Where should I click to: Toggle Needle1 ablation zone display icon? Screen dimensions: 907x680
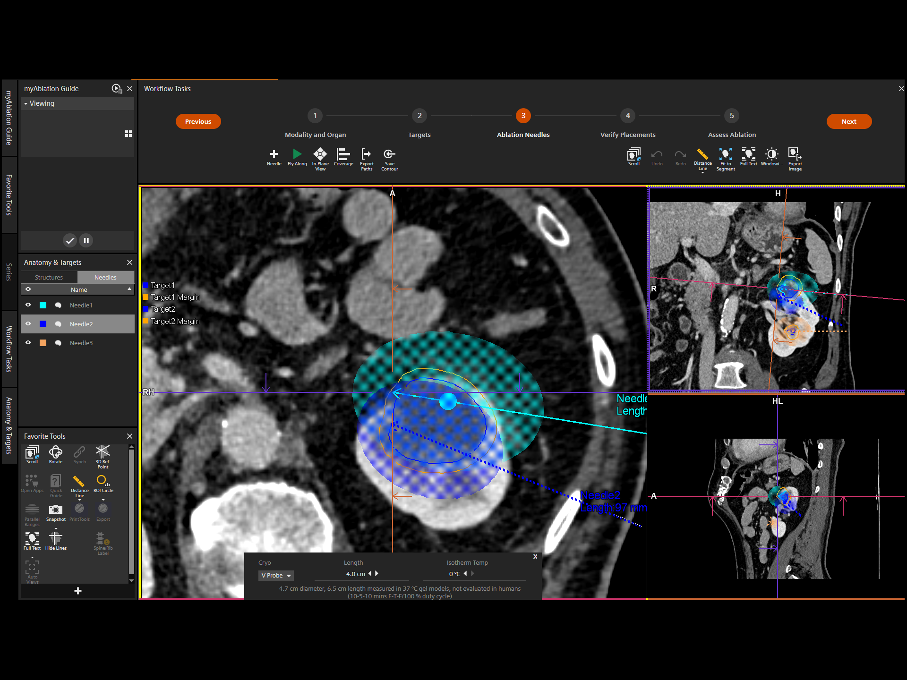pos(58,305)
